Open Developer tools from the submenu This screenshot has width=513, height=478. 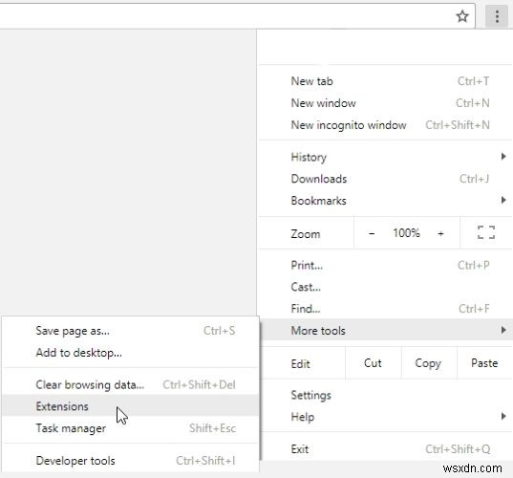(130, 461)
